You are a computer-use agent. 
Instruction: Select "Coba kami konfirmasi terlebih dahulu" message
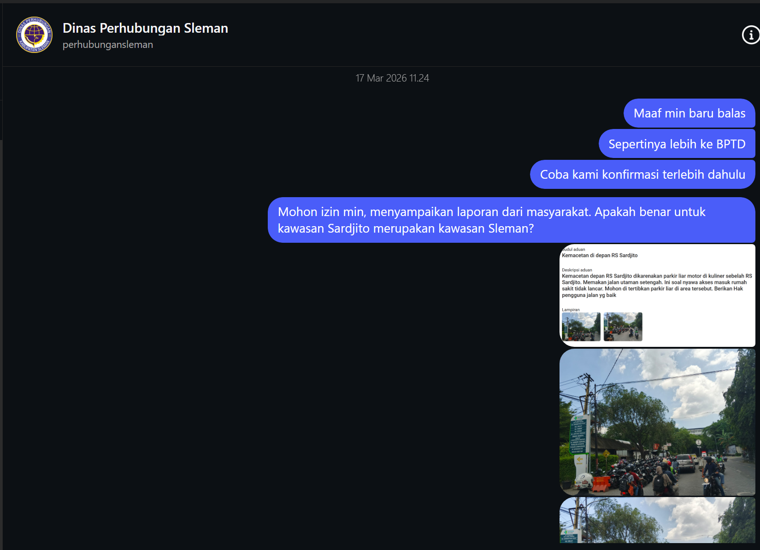642,175
